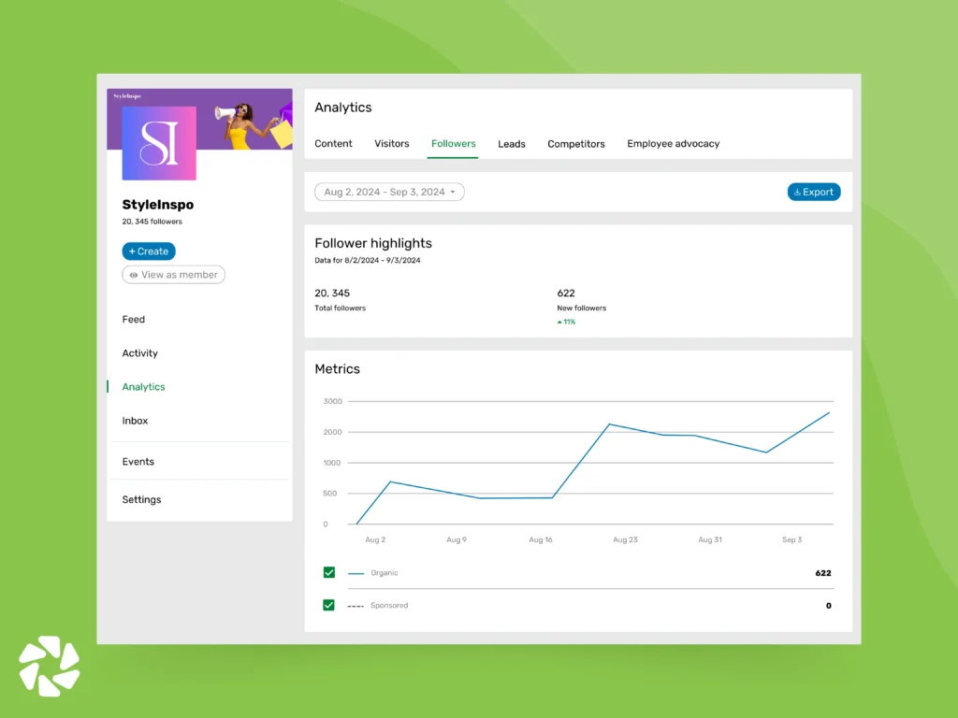Image resolution: width=958 pixels, height=718 pixels.
Task: Click the Create button
Action: [x=148, y=251]
